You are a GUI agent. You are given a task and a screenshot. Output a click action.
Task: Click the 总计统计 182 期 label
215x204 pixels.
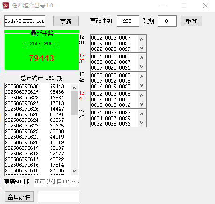click(42, 78)
